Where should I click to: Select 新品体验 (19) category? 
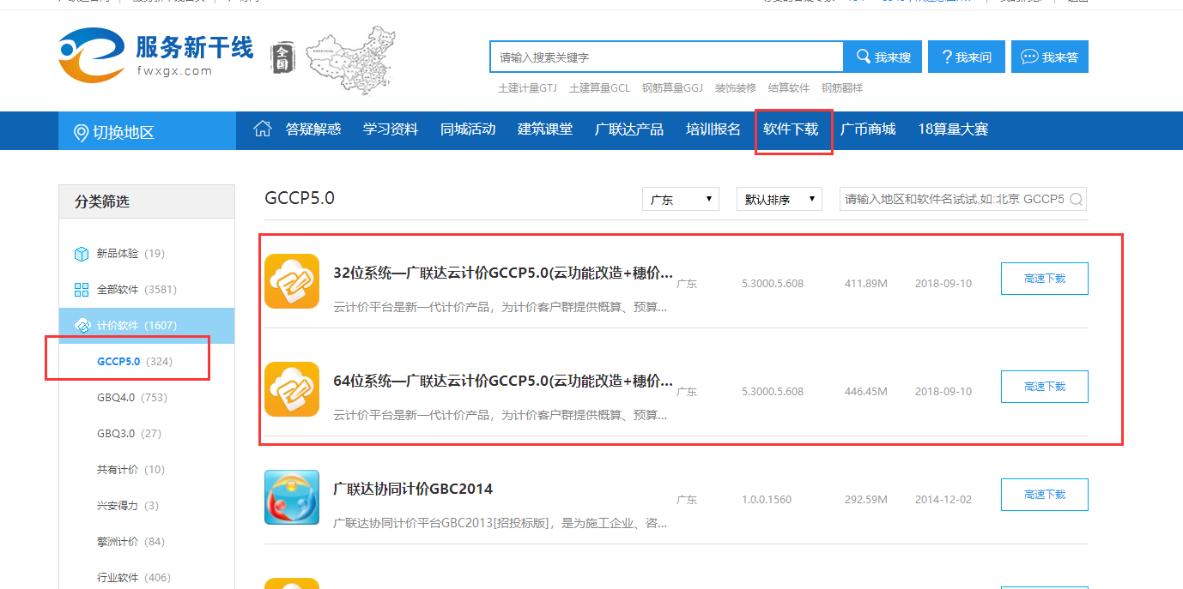tap(147, 254)
